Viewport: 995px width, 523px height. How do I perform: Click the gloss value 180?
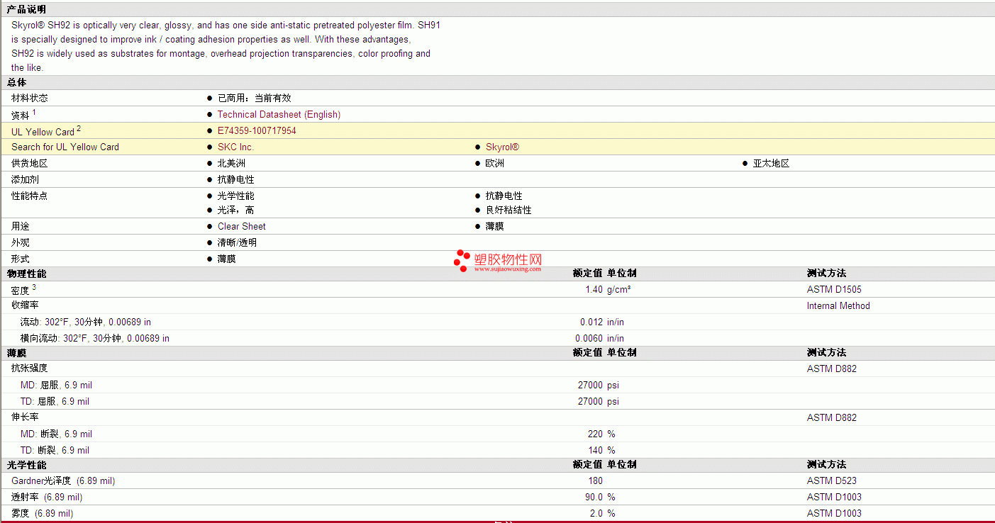(x=595, y=480)
